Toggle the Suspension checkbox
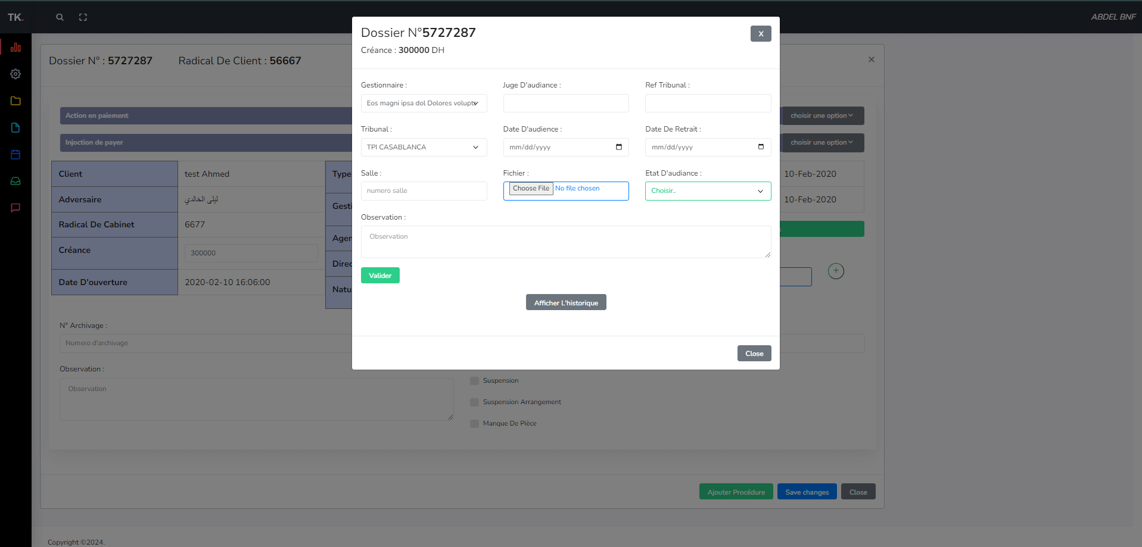1142x547 pixels. 474,381
